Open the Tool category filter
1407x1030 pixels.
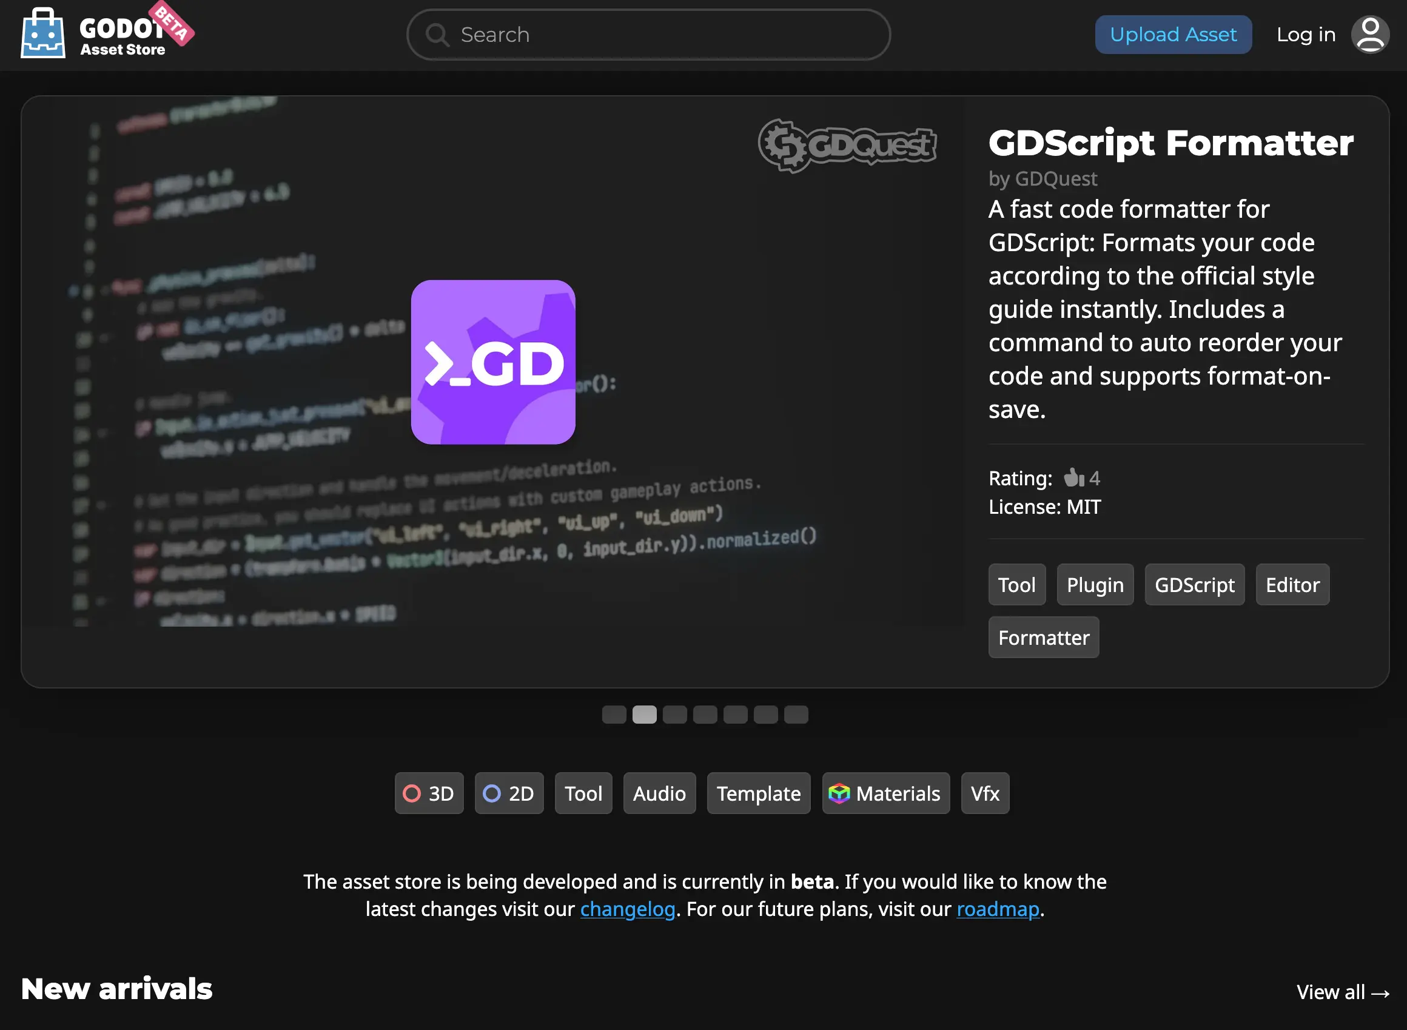coord(583,793)
